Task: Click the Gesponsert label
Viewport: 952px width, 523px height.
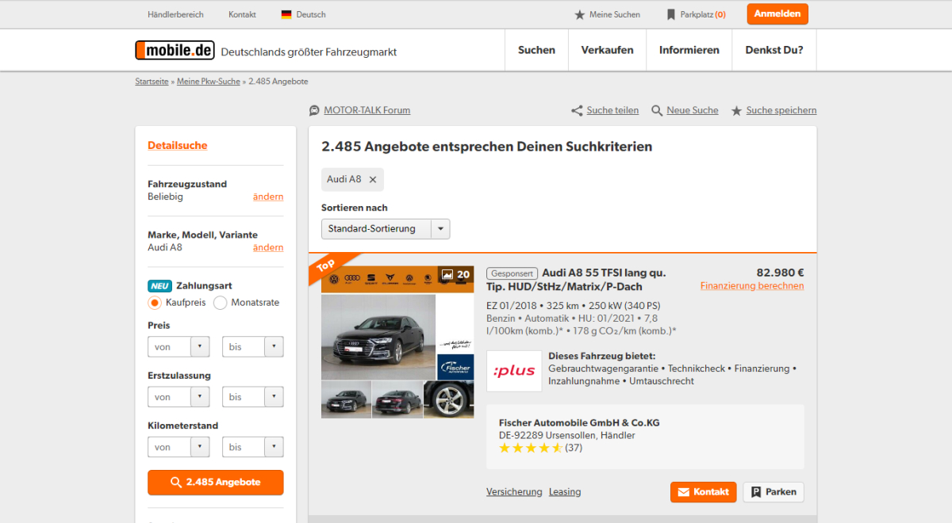Action: 512,273
